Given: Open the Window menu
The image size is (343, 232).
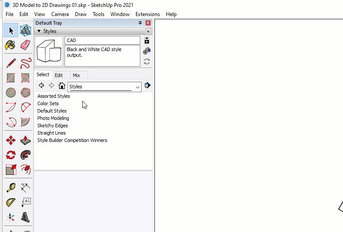Looking at the screenshot, I should click(120, 14).
